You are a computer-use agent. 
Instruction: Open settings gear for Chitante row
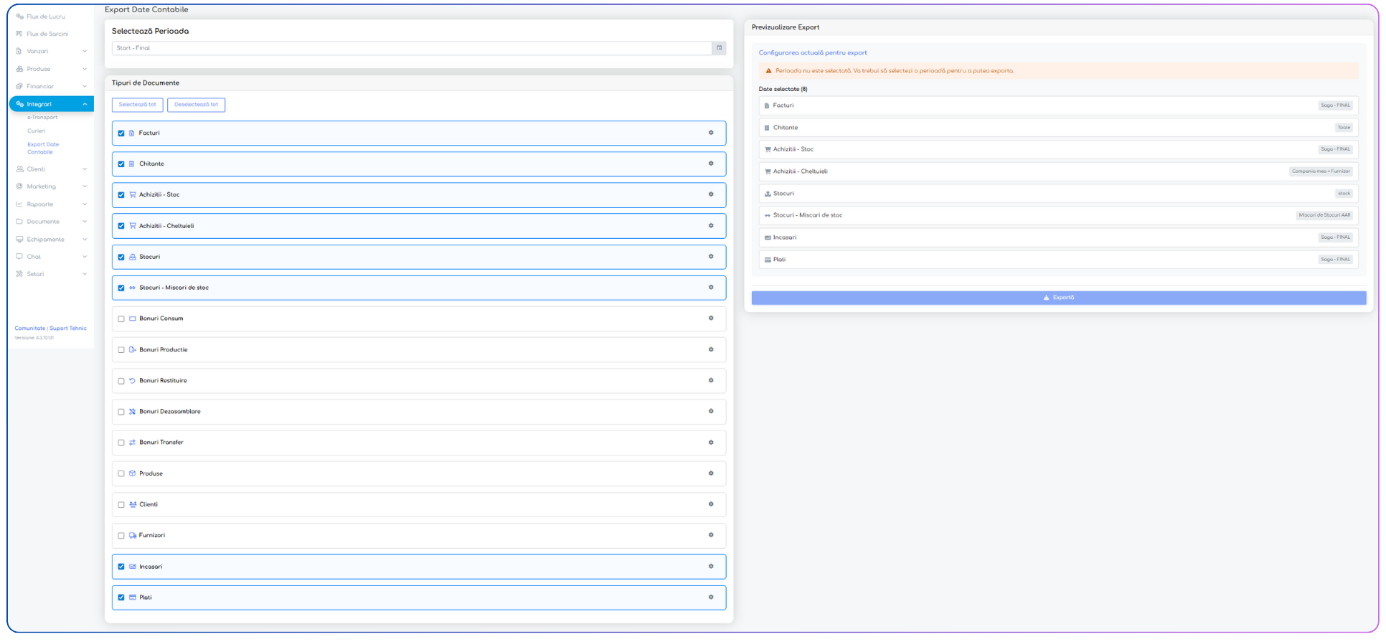coord(711,164)
